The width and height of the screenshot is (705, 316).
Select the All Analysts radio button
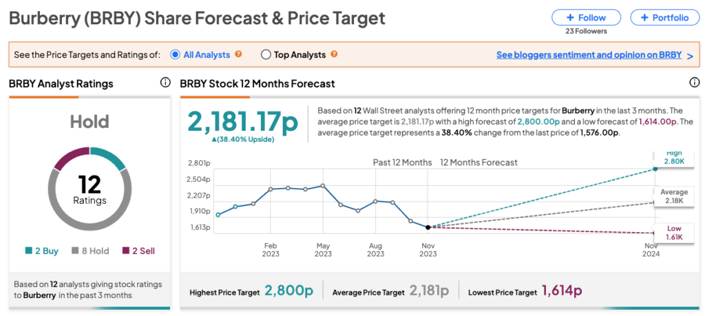coord(175,55)
